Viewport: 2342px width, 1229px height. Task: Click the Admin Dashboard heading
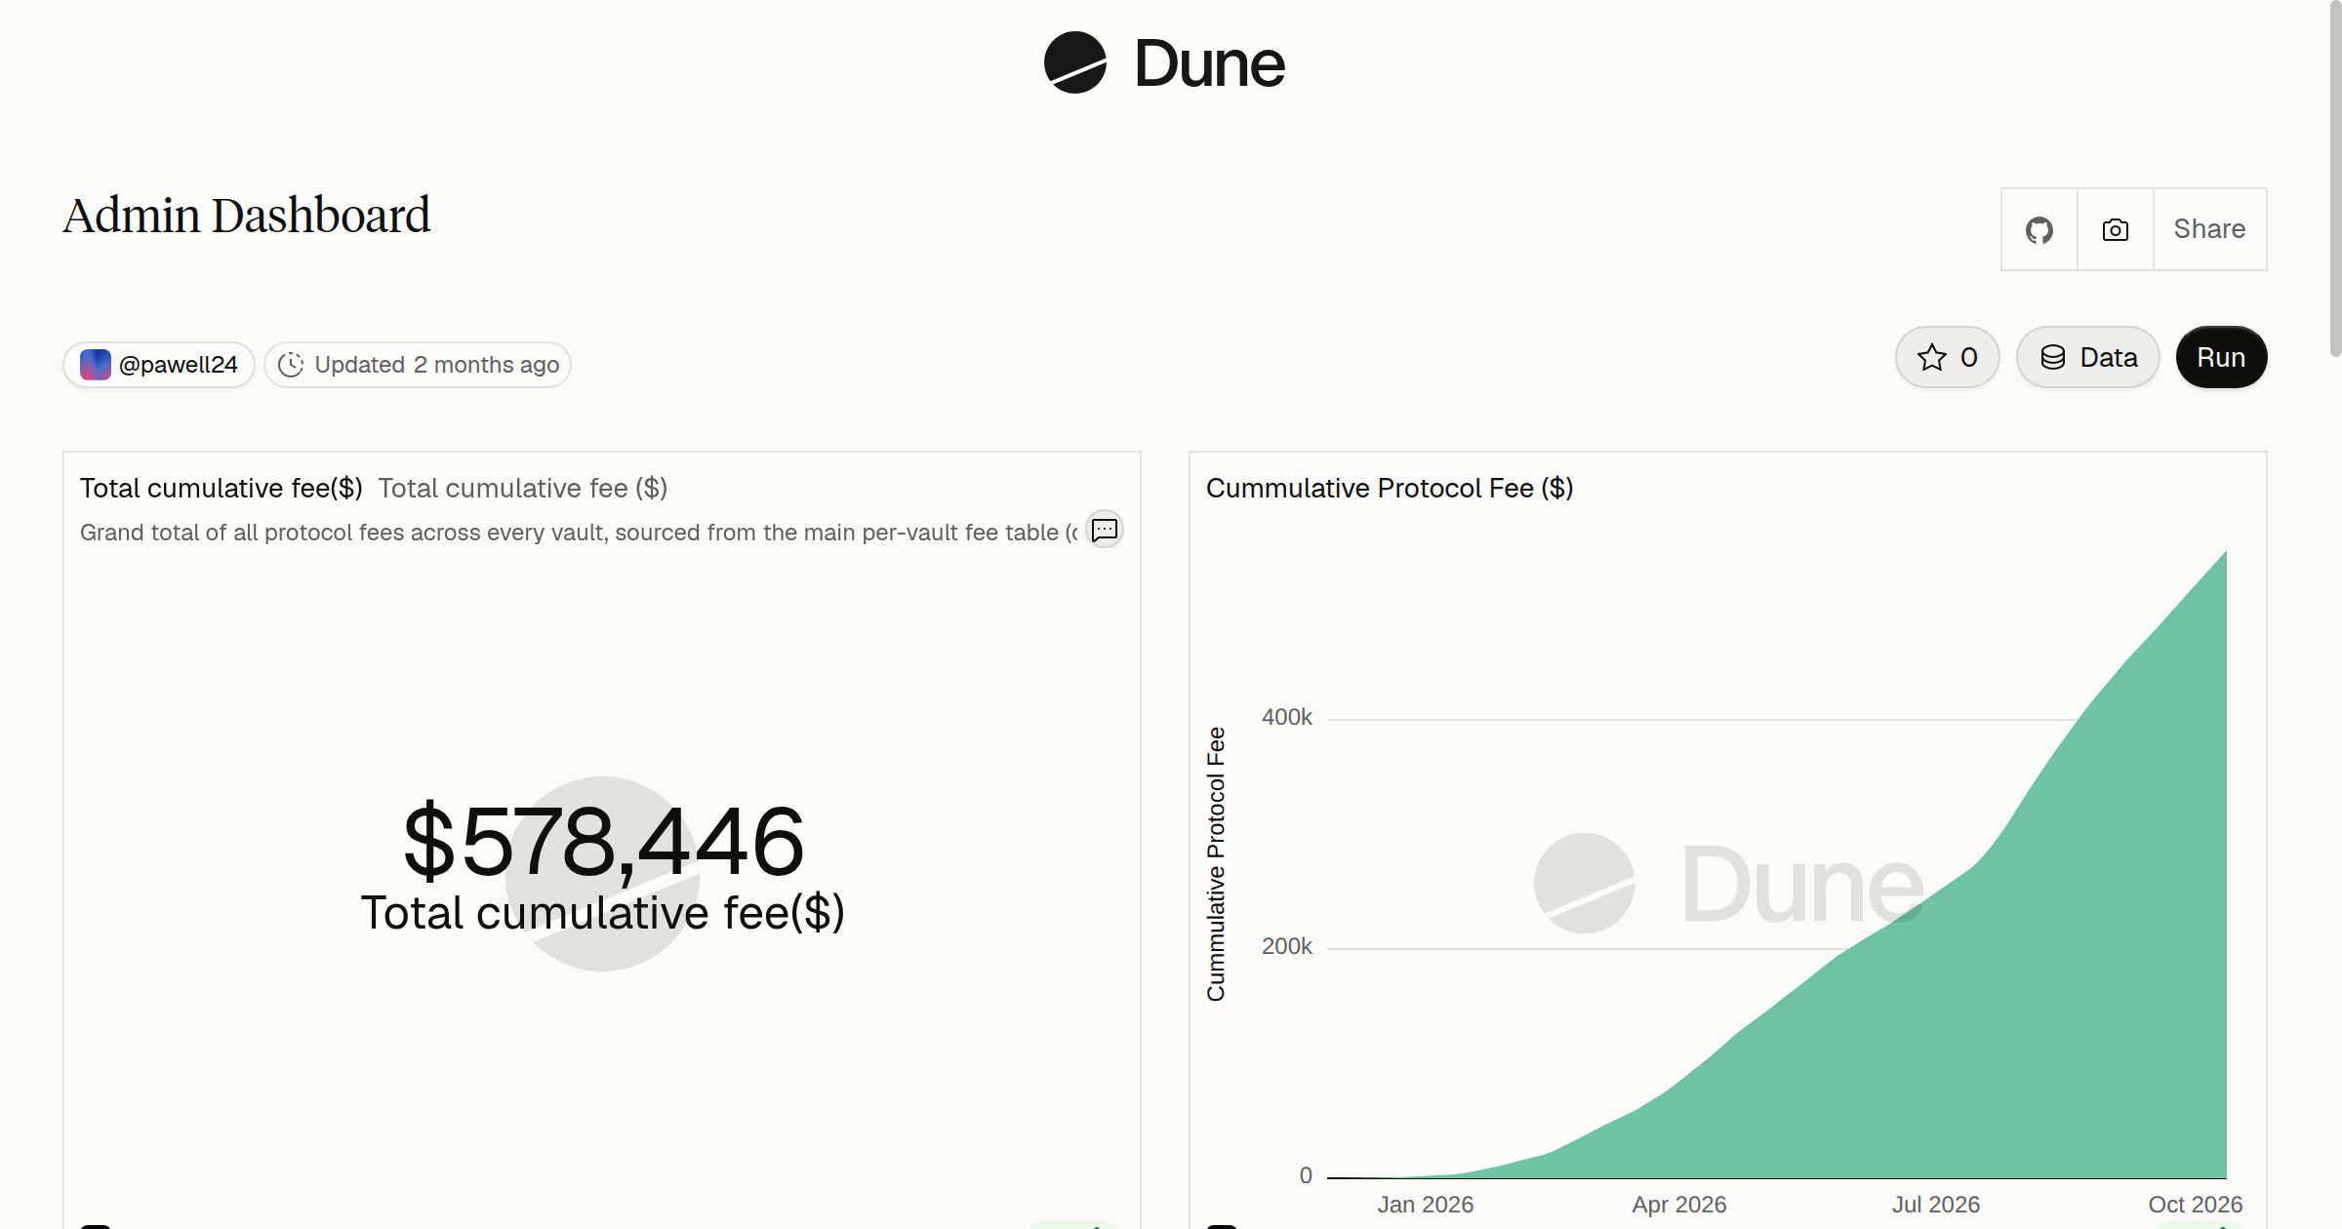coord(247,217)
